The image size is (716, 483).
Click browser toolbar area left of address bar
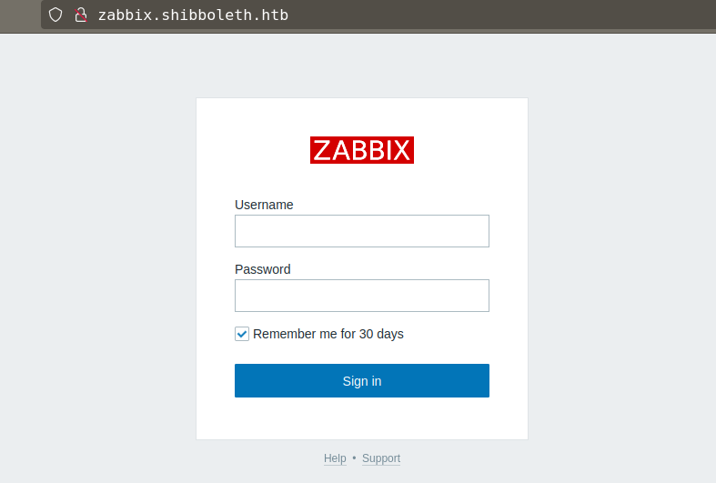20,15
